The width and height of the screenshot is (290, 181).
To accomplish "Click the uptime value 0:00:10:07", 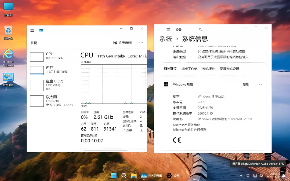I will click(92, 141).
